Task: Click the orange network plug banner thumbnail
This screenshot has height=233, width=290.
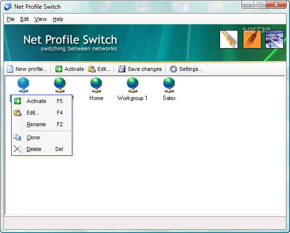Action: point(252,39)
